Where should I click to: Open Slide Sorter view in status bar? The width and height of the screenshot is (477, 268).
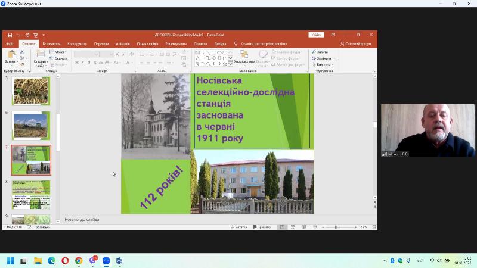291,227
